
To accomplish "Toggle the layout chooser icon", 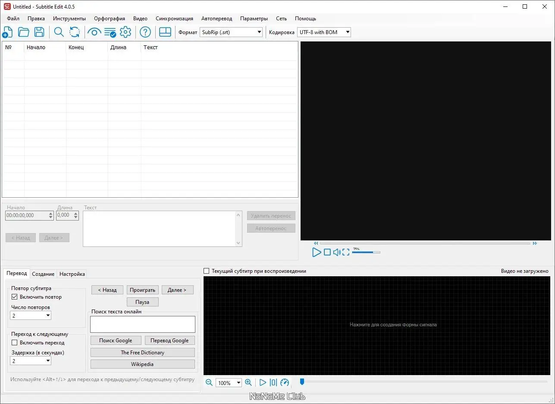I will pos(165,32).
